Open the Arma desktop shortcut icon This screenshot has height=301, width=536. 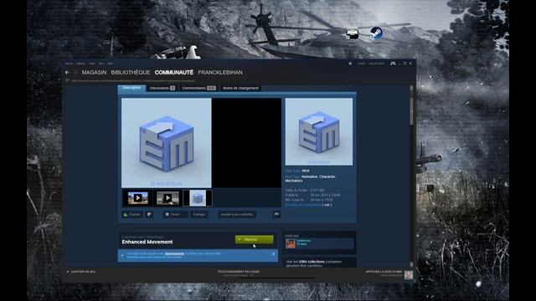coord(352,33)
